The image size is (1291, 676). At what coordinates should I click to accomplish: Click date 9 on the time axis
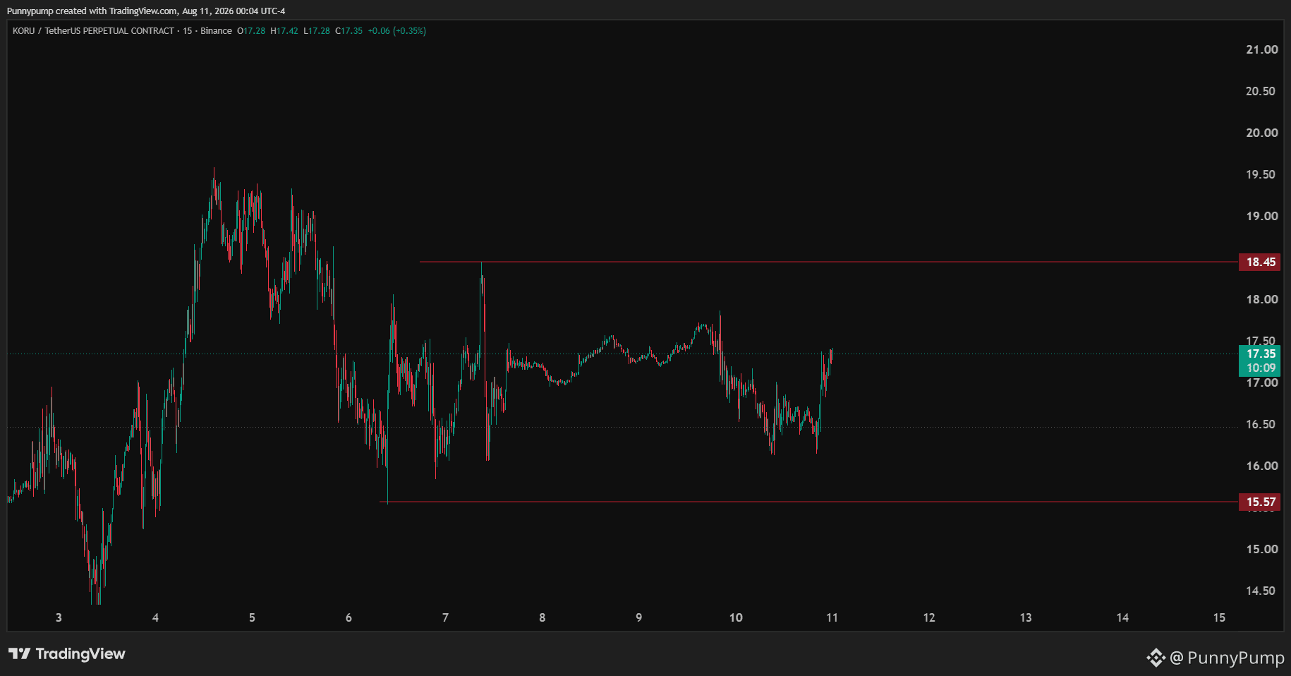[x=639, y=617]
